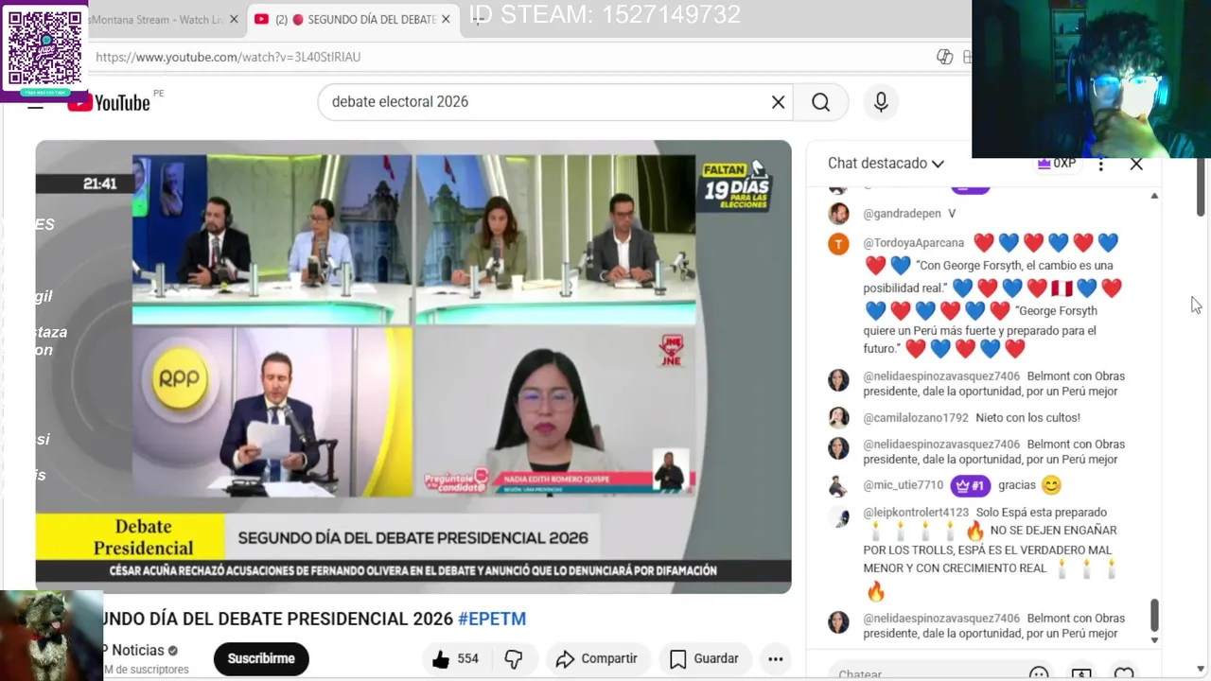
Task: Open @TordoyaAparcana avatar in chat
Action: pos(838,244)
